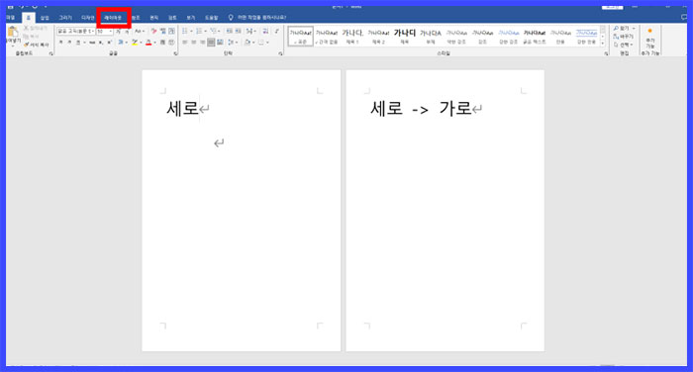This screenshot has width=693, height=372.
Task: Click the Cut (잘라내기) scissors icon
Action: click(27, 29)
